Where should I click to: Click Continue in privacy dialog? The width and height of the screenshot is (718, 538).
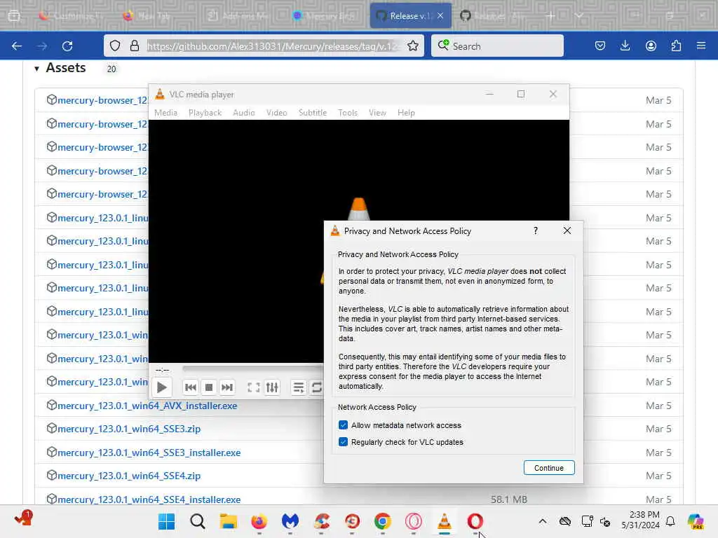click(x=548, y=467)
